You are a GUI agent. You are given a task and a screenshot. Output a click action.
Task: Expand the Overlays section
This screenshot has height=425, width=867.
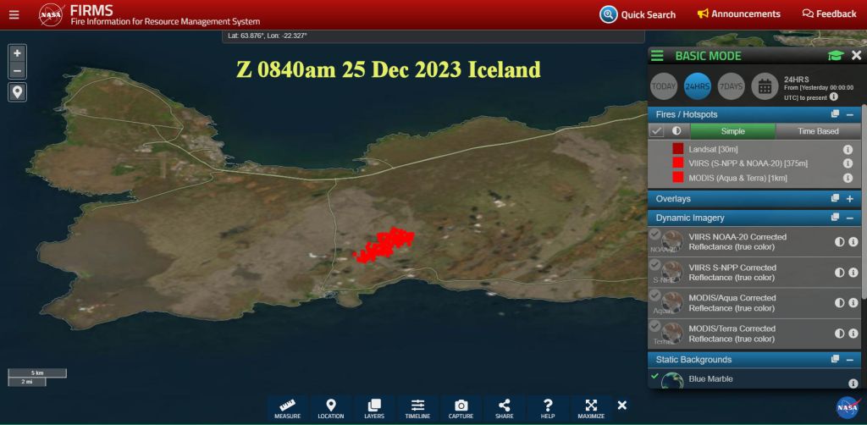849,198
